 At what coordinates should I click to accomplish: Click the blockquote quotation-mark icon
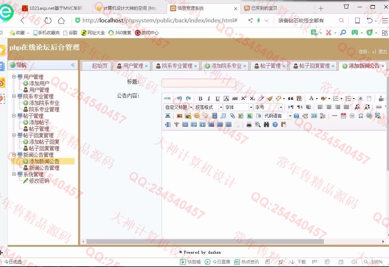pyautogui.click(x=291, y=99)
